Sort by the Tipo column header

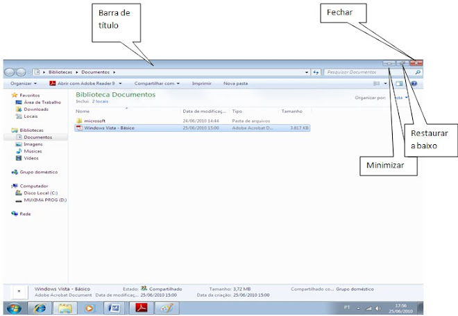pos(254,111)
